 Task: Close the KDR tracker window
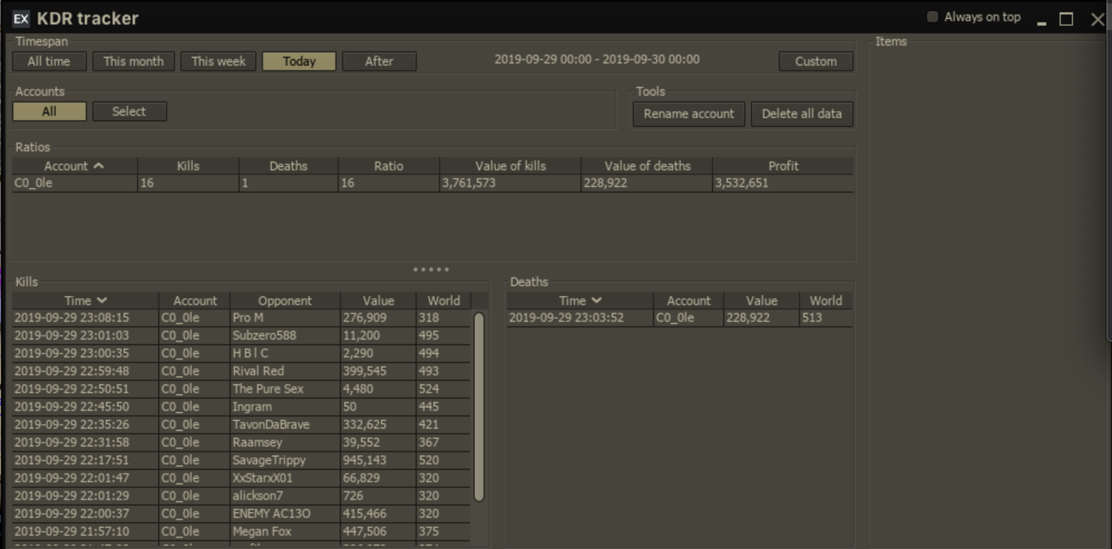click(x=1097, y=19)
